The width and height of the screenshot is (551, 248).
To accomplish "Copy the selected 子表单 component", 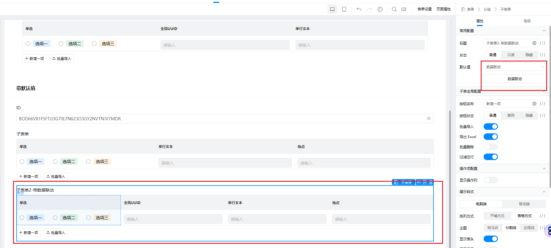I will (425, 182).
